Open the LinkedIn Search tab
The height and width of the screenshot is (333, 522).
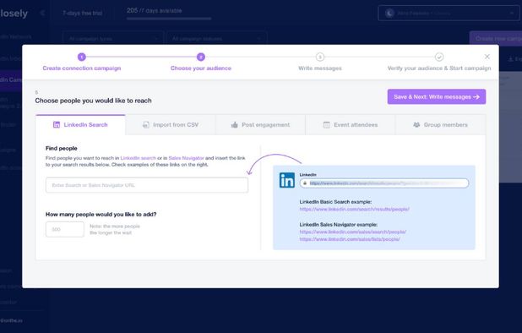tap(80, 125)
